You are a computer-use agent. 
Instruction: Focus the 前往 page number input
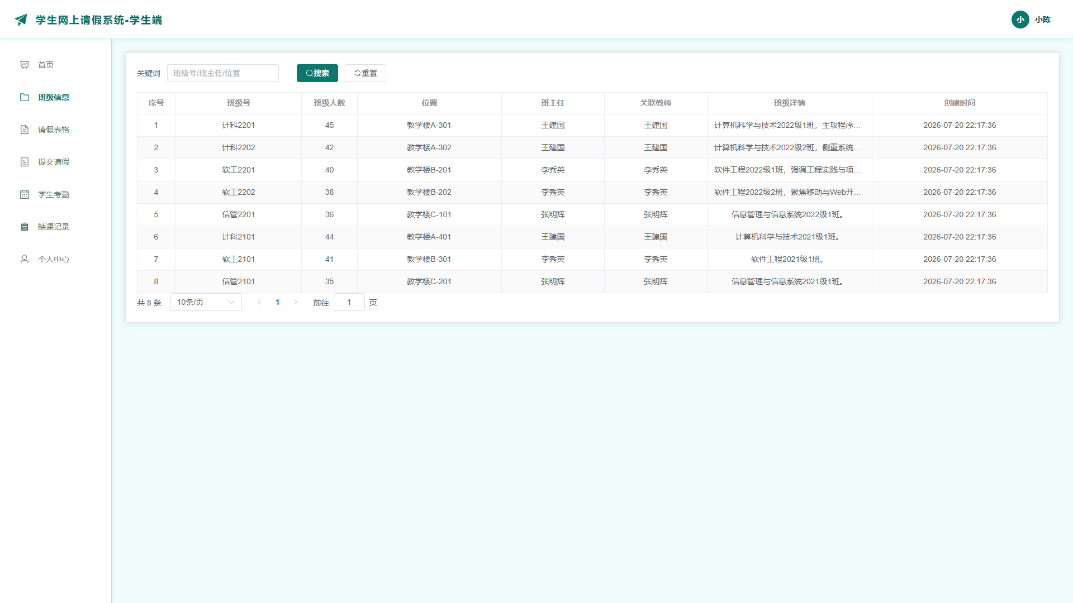349,302
